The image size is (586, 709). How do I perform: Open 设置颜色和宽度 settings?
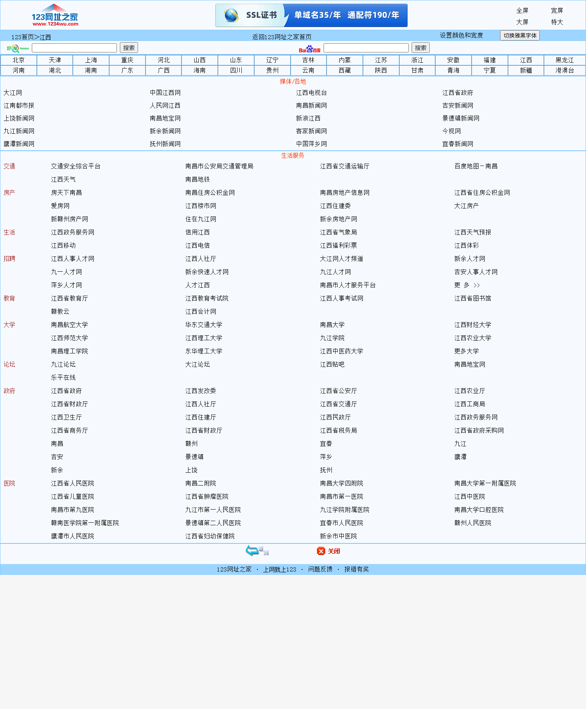[x=461, y=36]
